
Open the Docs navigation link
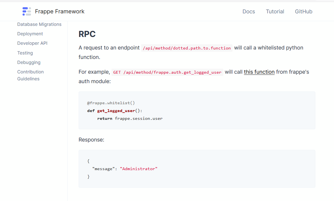249,11
